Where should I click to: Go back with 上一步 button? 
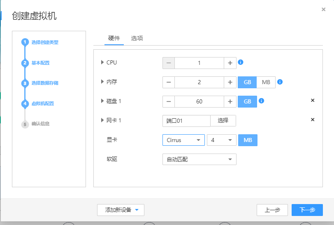point(272,210)
